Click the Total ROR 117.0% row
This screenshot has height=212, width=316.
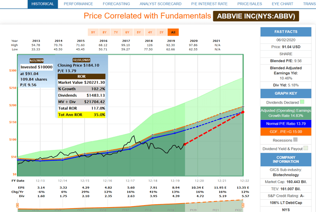click(81, 108)
